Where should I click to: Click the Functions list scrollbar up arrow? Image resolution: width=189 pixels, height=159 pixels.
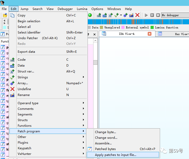(95, 41)
